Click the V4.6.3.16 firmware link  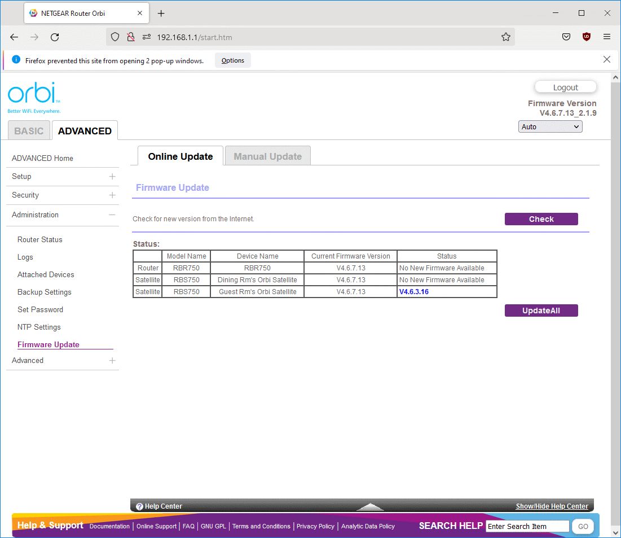point(414,292)
